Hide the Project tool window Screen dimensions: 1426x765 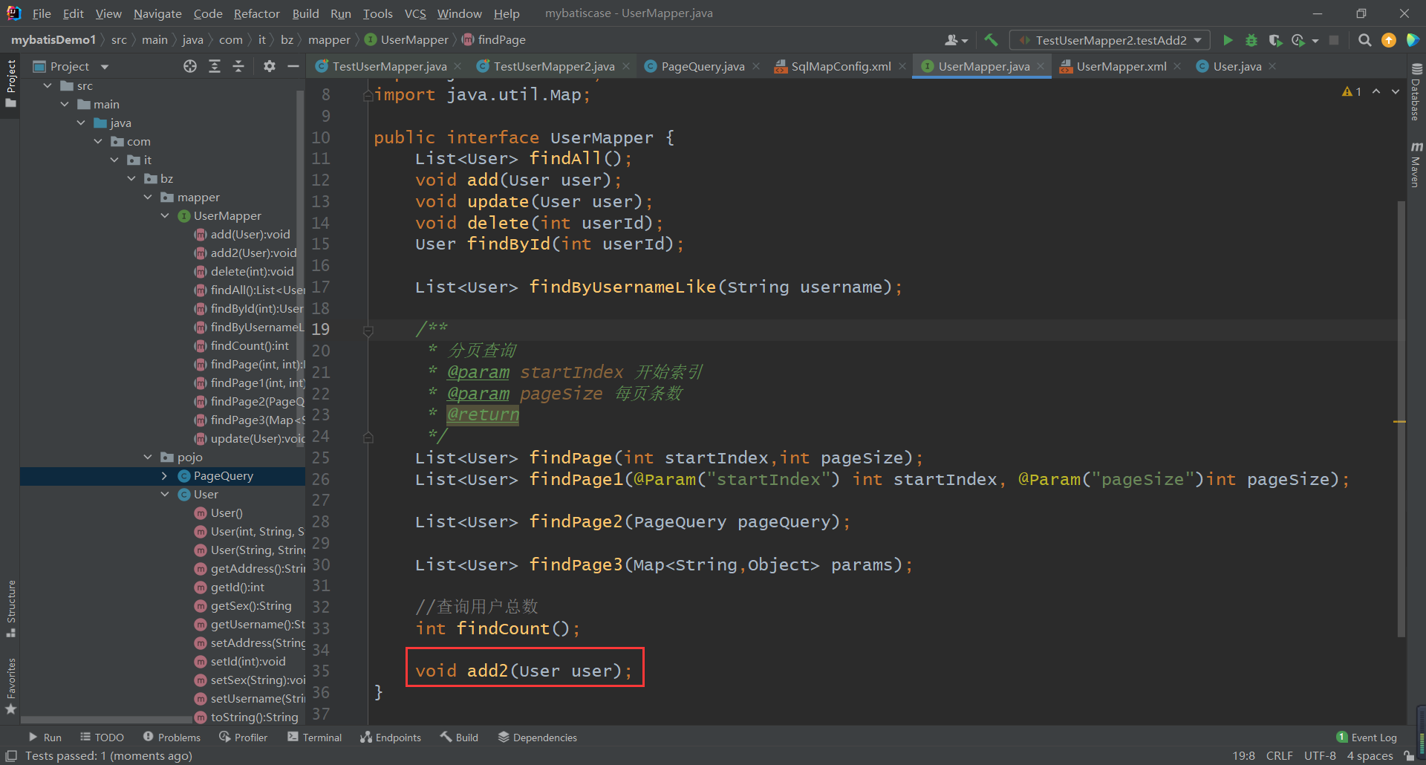pos(293,66)
